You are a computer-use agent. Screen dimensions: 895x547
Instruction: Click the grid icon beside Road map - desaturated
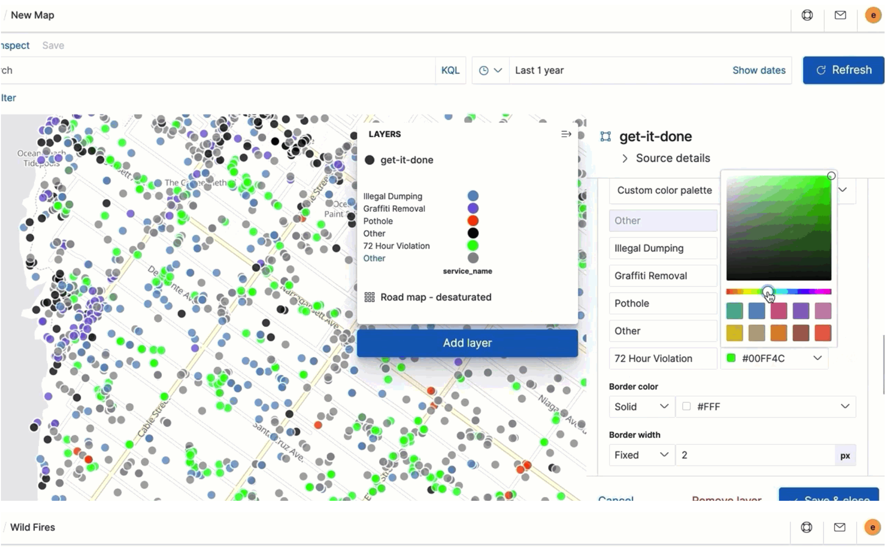(x=370, y=297)
